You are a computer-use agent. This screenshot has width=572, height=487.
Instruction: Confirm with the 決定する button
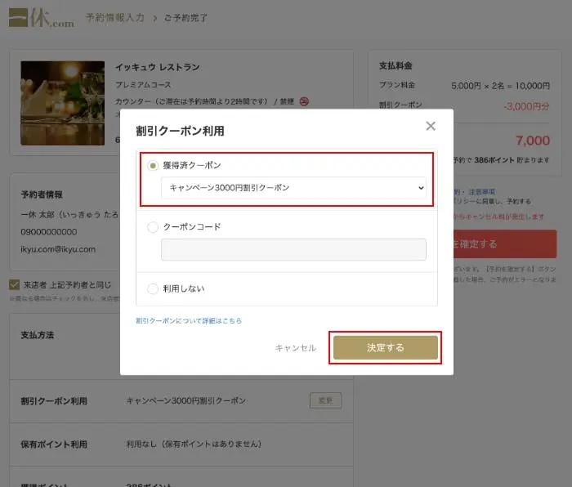[x=386, y=348]
